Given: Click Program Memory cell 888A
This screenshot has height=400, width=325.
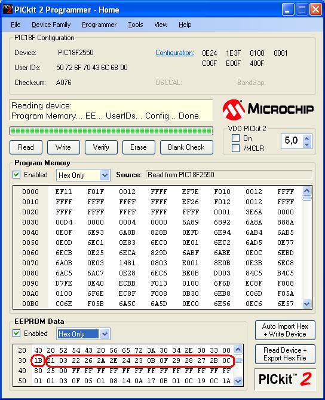Looking at the screenshot, I should click(286, 222).
